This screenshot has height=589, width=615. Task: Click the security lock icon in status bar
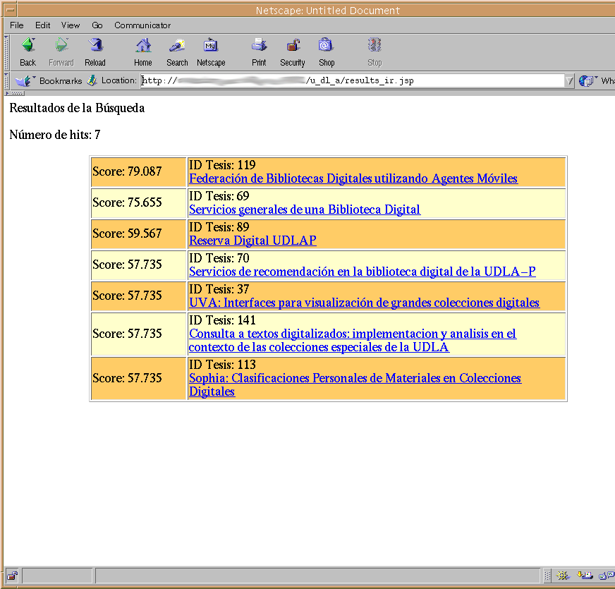13,576
